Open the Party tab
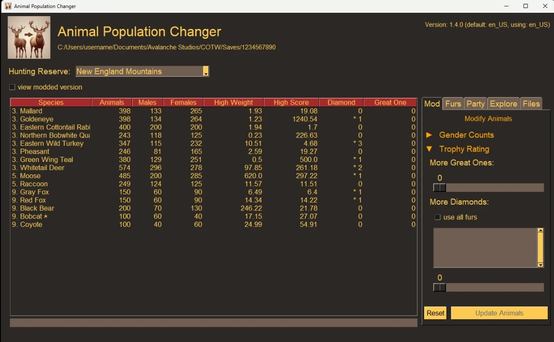Screen dimensions: 554x342 (475, 104)
